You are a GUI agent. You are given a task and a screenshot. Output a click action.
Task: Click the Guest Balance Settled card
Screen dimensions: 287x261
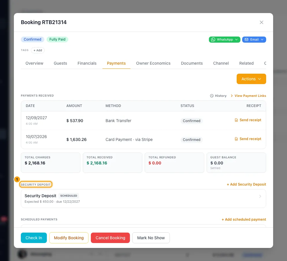point(236,163)
